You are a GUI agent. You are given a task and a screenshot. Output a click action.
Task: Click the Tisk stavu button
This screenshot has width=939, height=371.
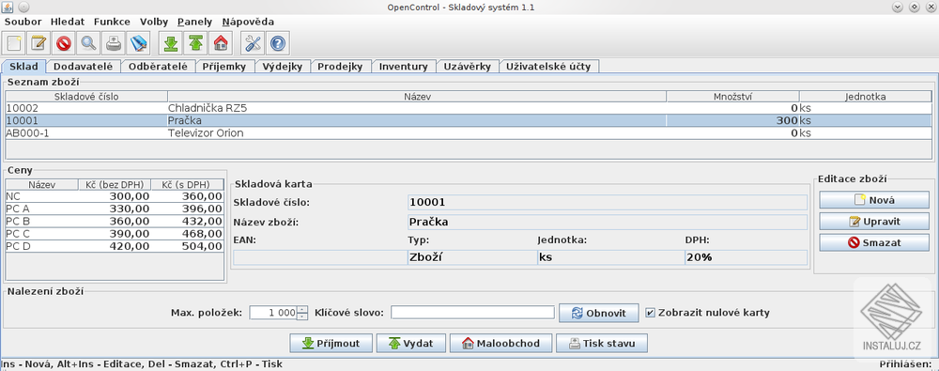602,344
